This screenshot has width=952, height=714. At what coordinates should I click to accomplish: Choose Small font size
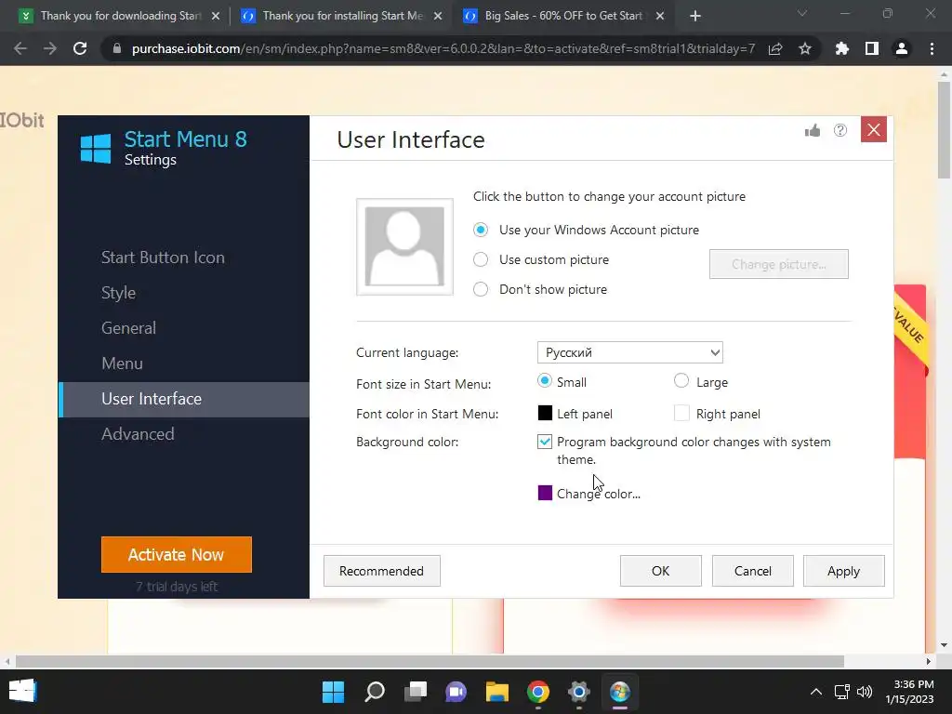[562, 382]
